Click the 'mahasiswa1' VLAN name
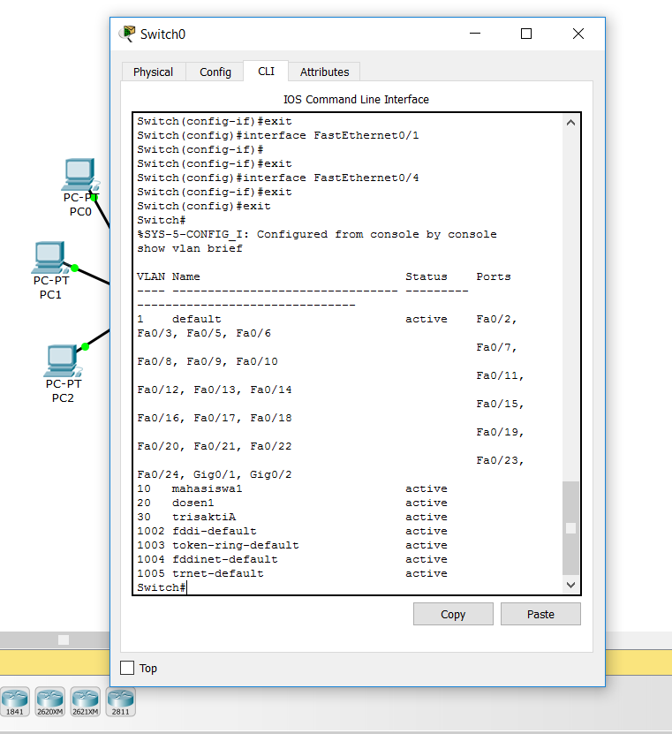Viewport: 672px width, 734px height. pyautogui.click(x=207, y=488)
